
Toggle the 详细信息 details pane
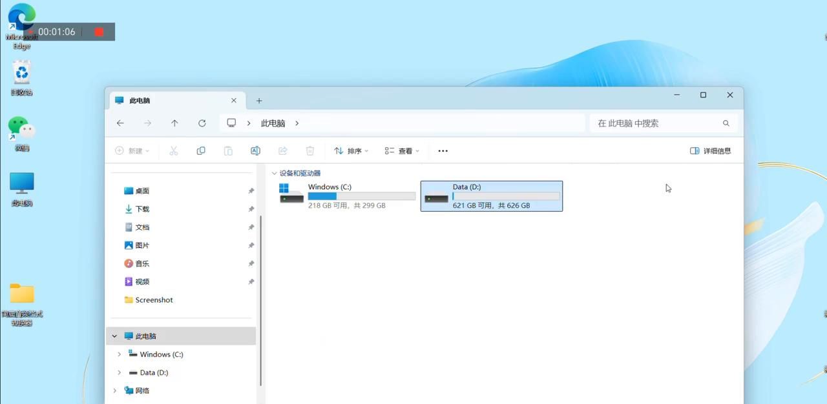click(x=711, y=151)
